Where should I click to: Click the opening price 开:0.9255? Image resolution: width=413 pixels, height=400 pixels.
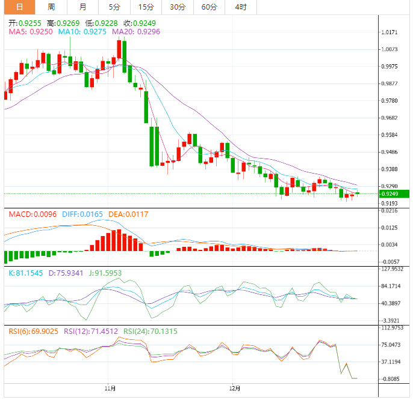[x=25, y=23]
